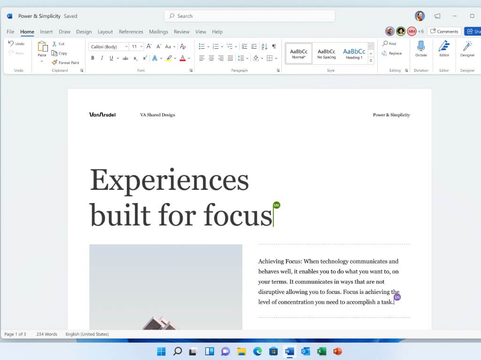The width and height of the screenshot is (481, 360).
Task: Click the Search box in title bar
Action: coord(249,16)
